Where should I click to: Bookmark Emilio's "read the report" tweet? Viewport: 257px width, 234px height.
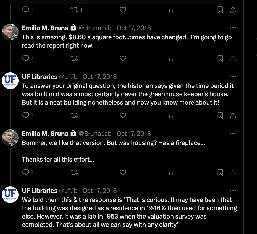click(x=220, y=58)
